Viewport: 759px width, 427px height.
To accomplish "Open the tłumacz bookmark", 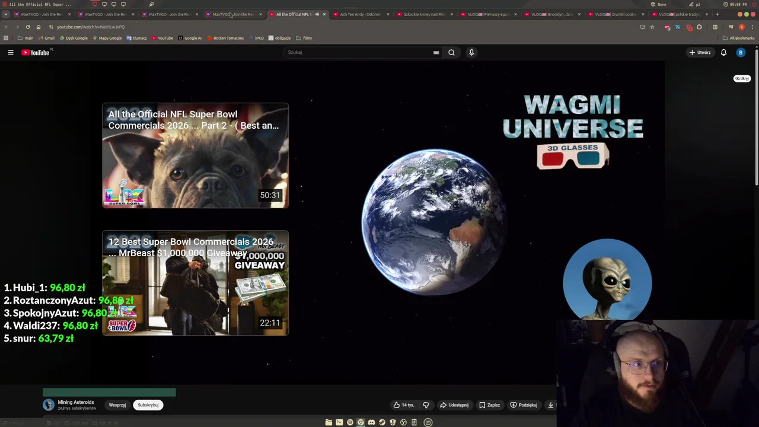I will (136, 38).
